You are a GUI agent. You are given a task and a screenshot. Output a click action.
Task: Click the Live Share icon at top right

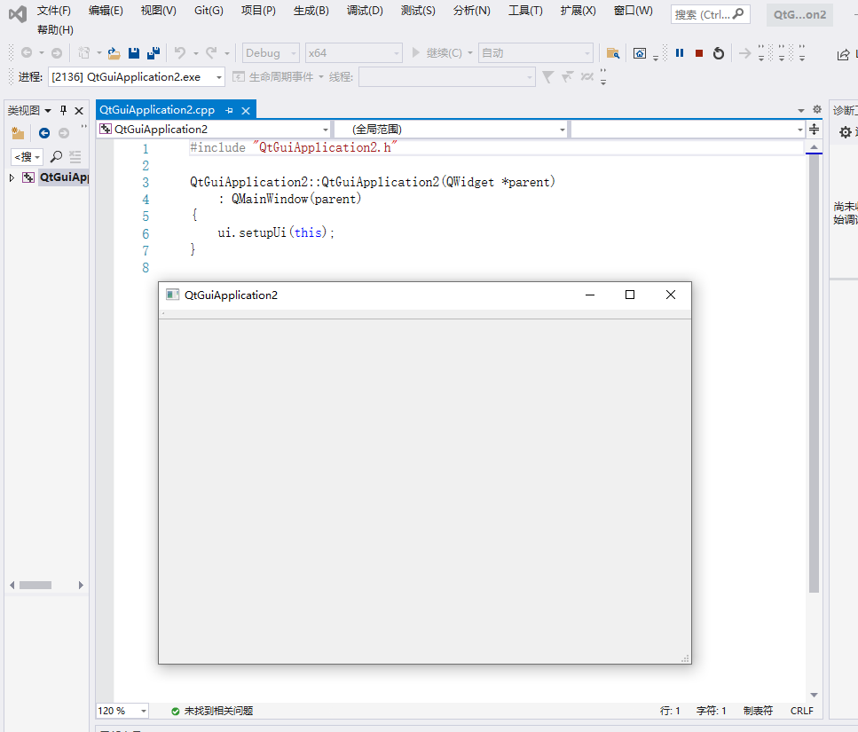pos(843,55)
